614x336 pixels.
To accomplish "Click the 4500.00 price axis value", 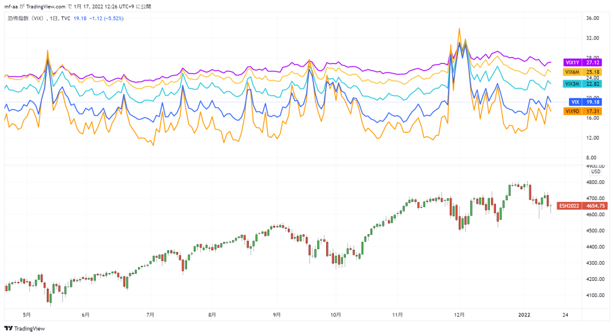I will pos(595,231).
